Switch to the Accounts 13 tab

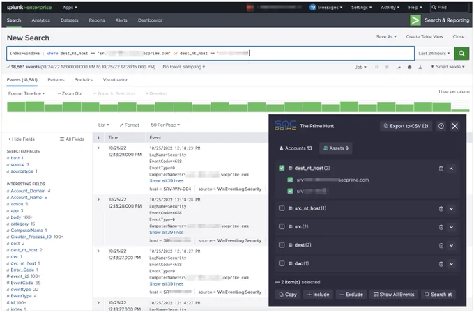295,148
